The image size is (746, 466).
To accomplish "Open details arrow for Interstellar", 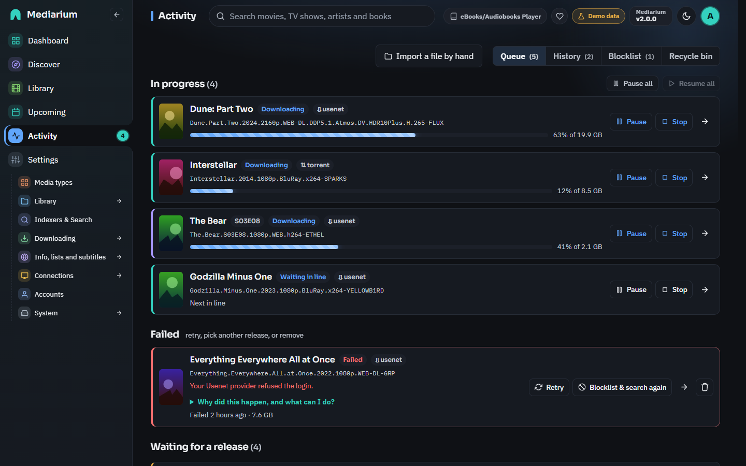I will pyautogui.click(x=705, y=178).
